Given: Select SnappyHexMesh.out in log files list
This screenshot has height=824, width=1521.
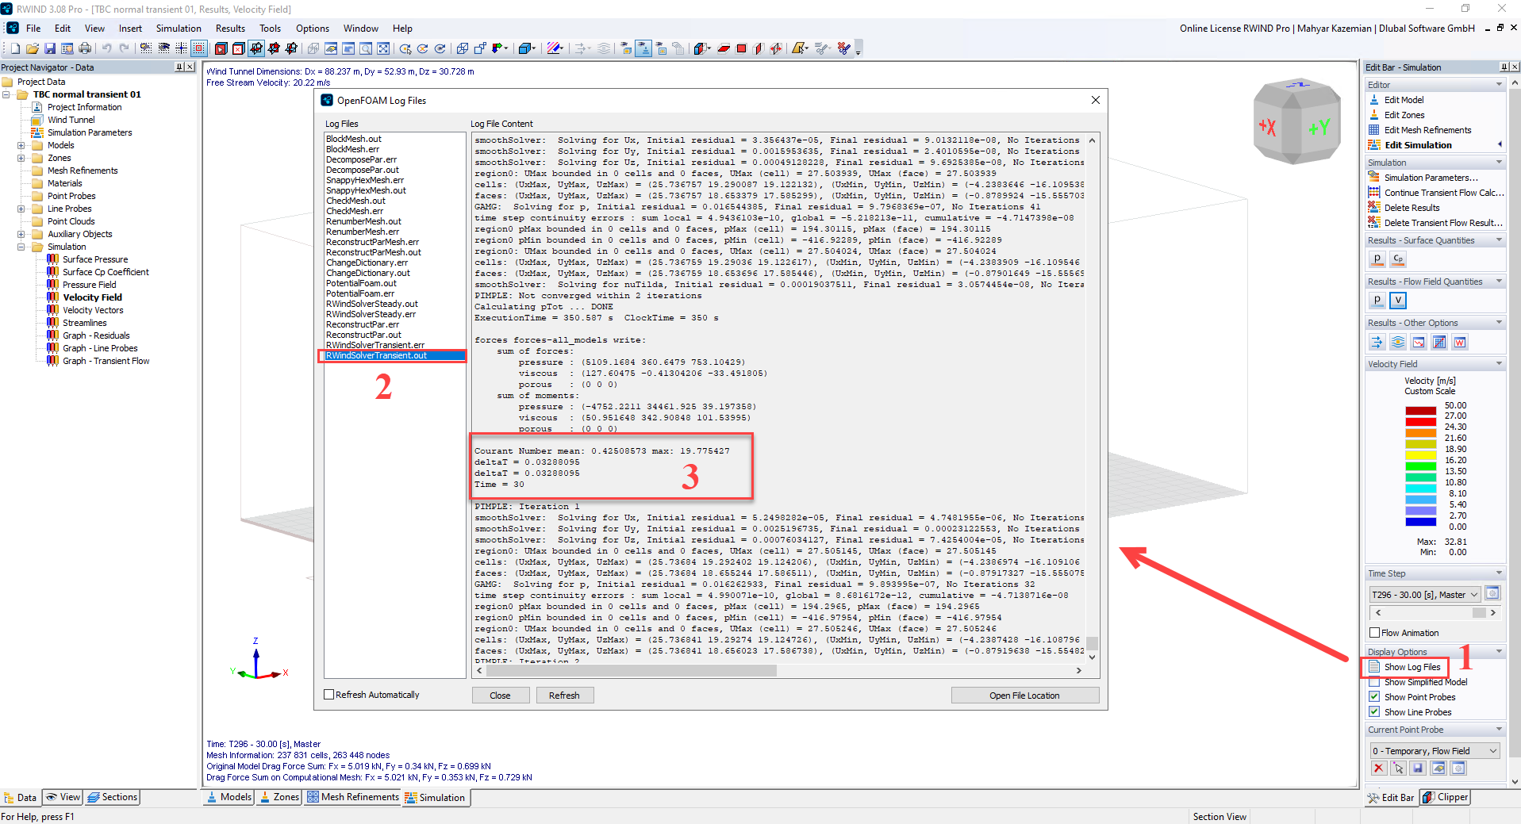Looking at the screenshot, I should pyautogui.click(x=366, y=190).
